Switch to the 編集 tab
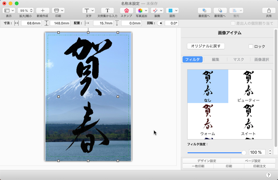 (x=216, y=60)
